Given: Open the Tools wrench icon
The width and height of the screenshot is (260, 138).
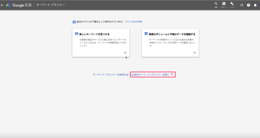Looking at the screenshot, I should tap(232, 4).
